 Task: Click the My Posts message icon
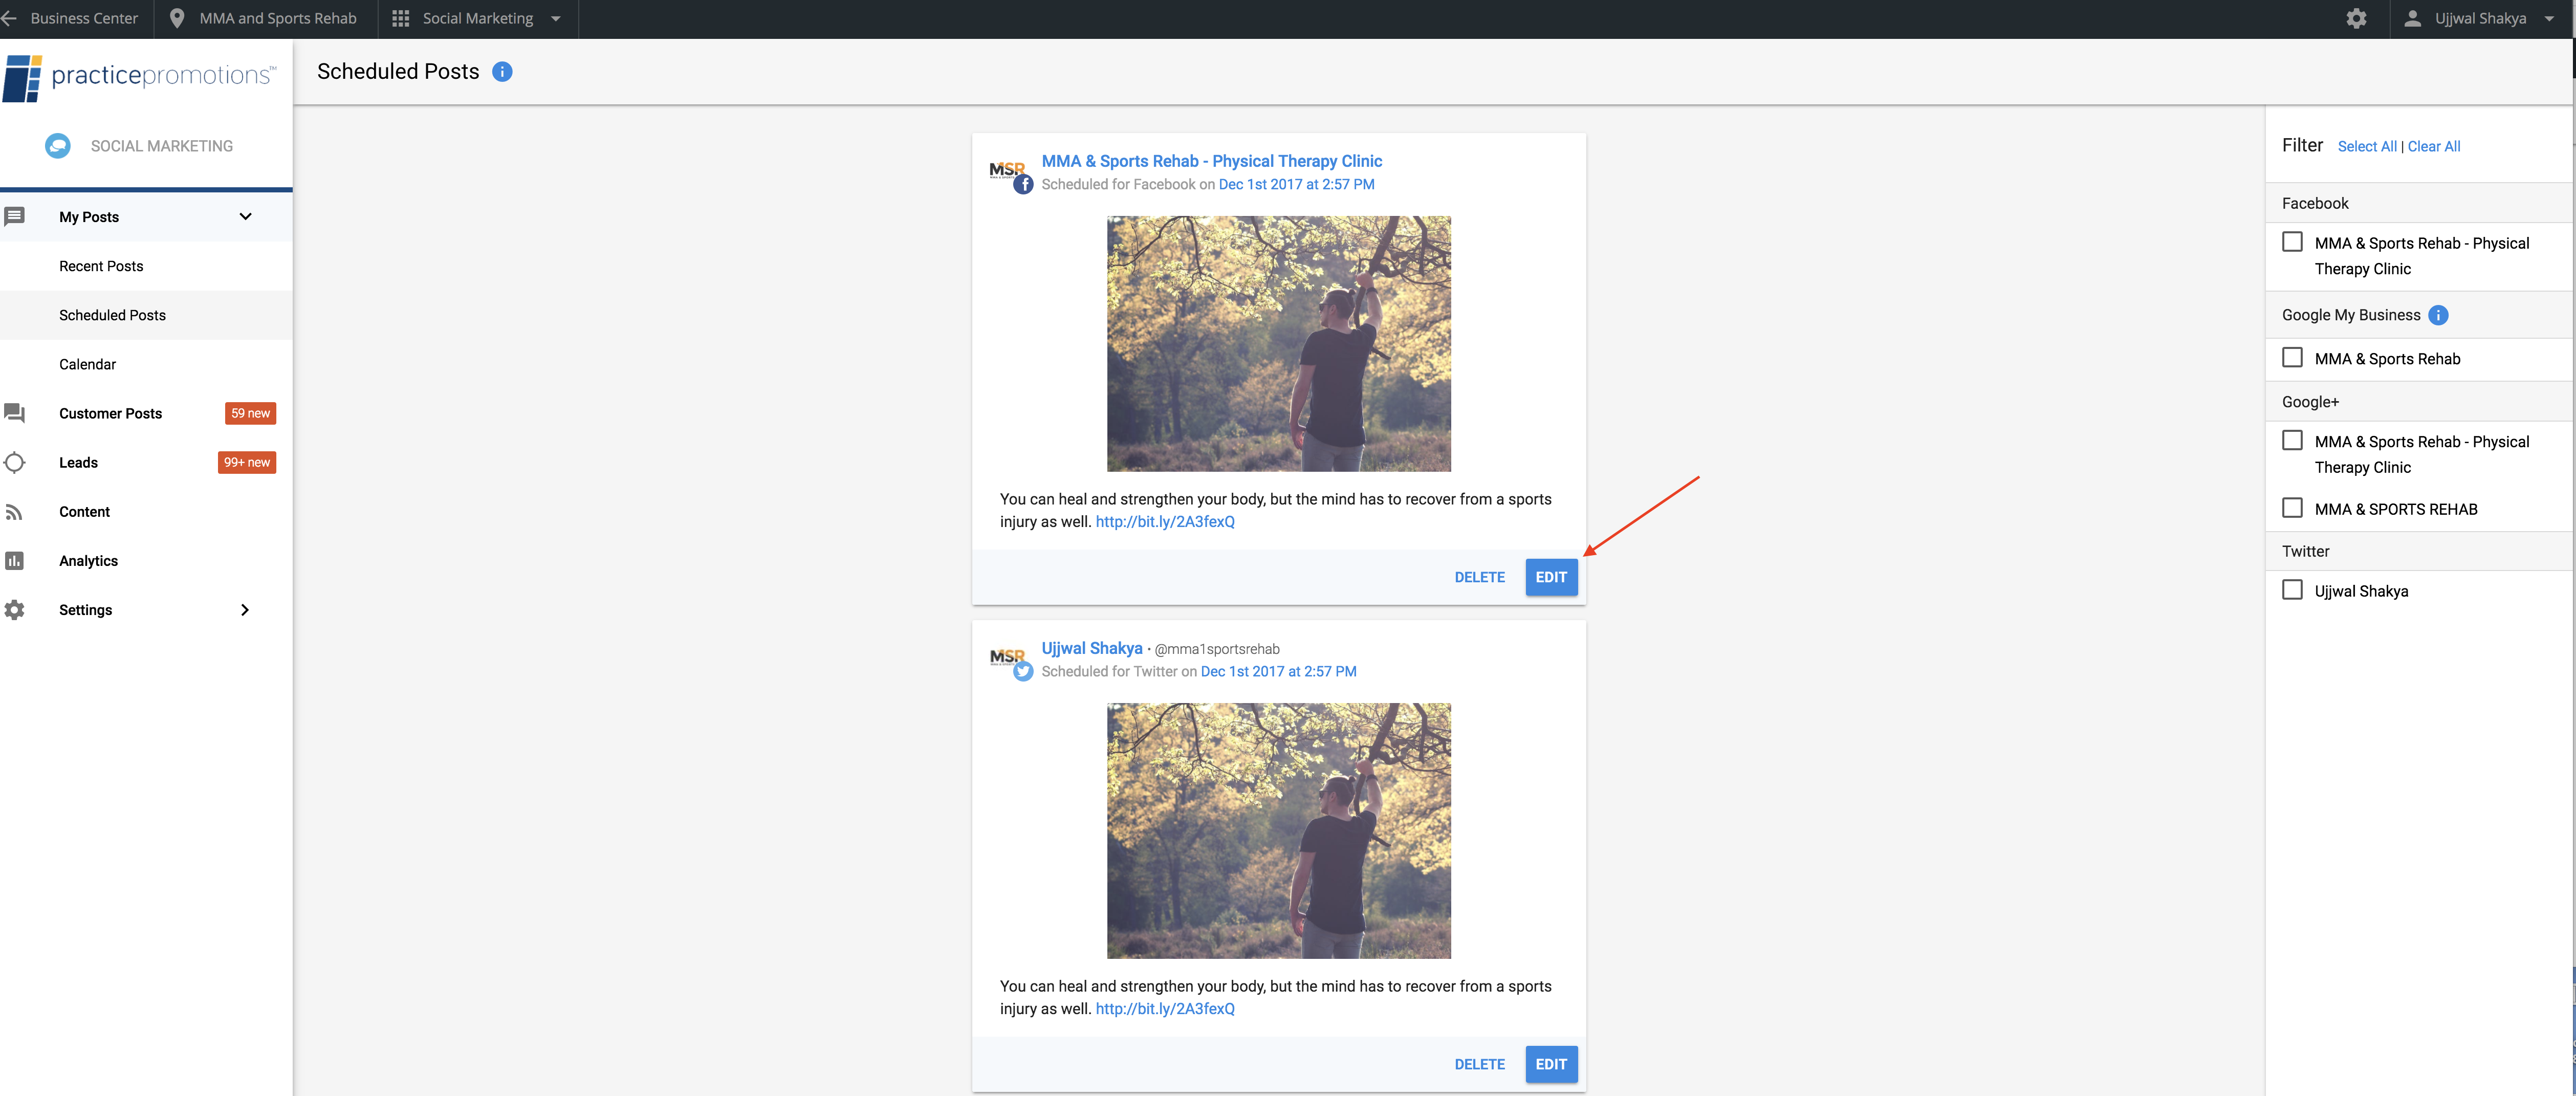click(x=14, y=216)
